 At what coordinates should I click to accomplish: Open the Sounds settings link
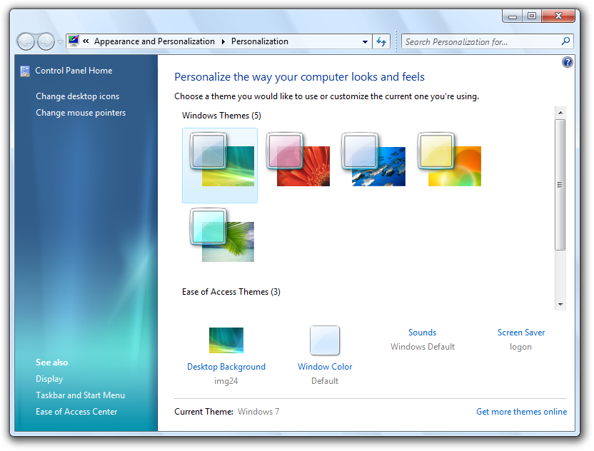[x=423, y=333]
